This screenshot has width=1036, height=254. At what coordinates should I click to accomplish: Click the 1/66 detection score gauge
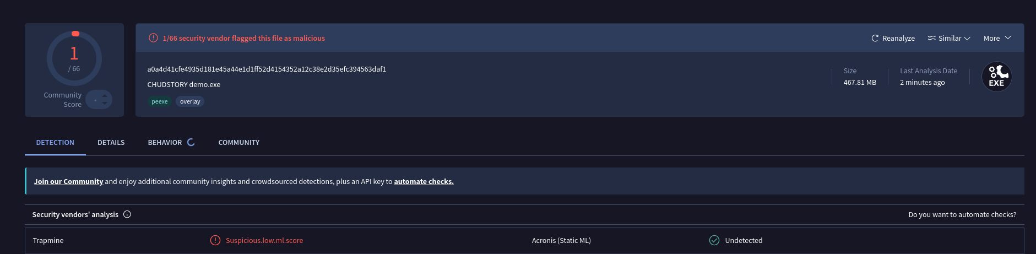[x=74, y=58]
